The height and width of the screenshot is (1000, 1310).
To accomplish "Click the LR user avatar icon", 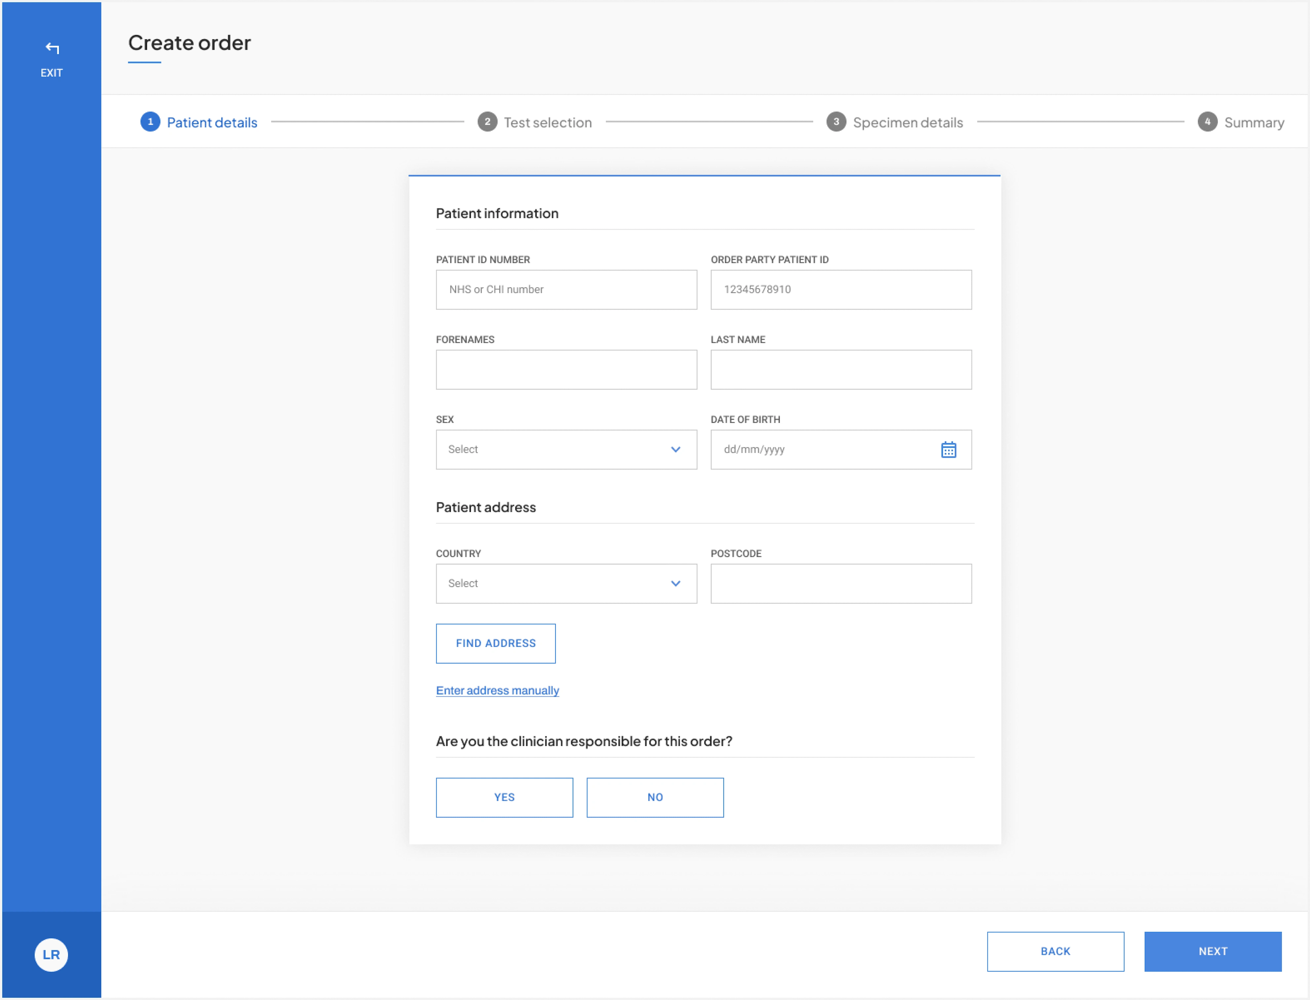I will 51,955.
